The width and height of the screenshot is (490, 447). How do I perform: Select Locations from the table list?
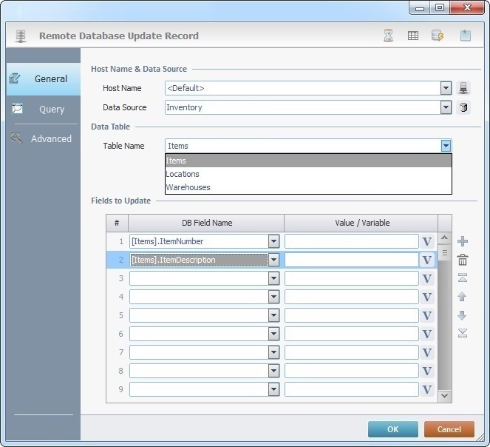point(183,174)
